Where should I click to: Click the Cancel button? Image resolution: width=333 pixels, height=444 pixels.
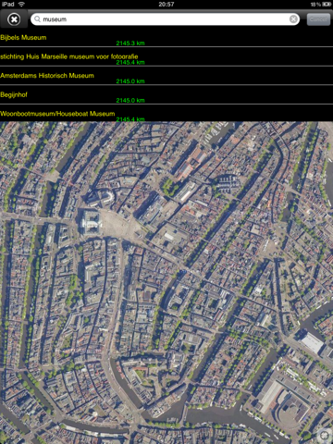[x=318, y=19]
